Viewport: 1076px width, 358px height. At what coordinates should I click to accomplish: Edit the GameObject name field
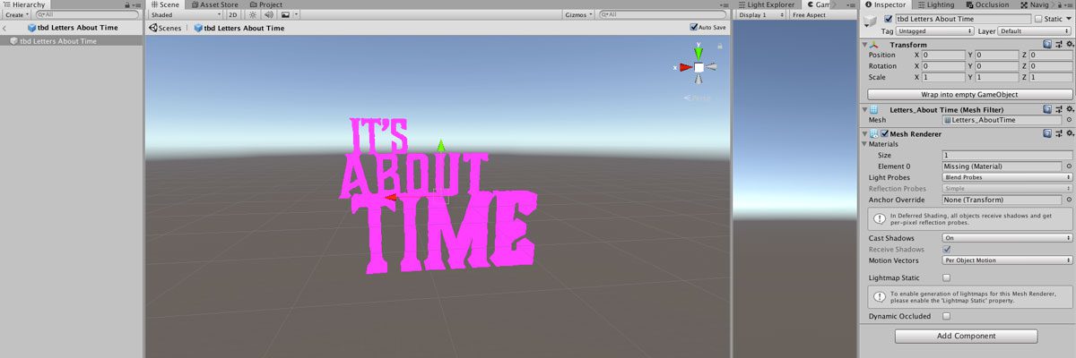tap(962, 18)
